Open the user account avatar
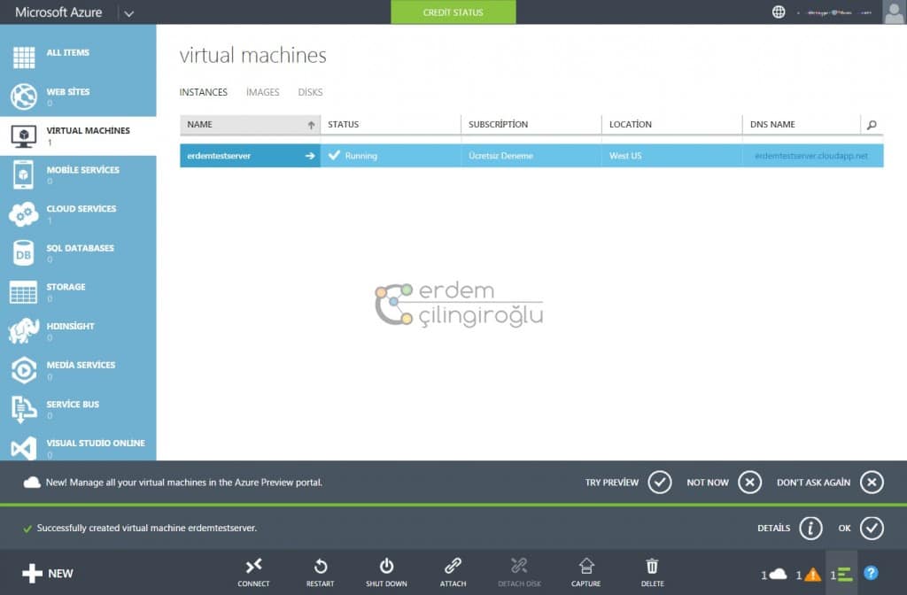This screenshot has width=907, height=595. [x=894, y=12]
